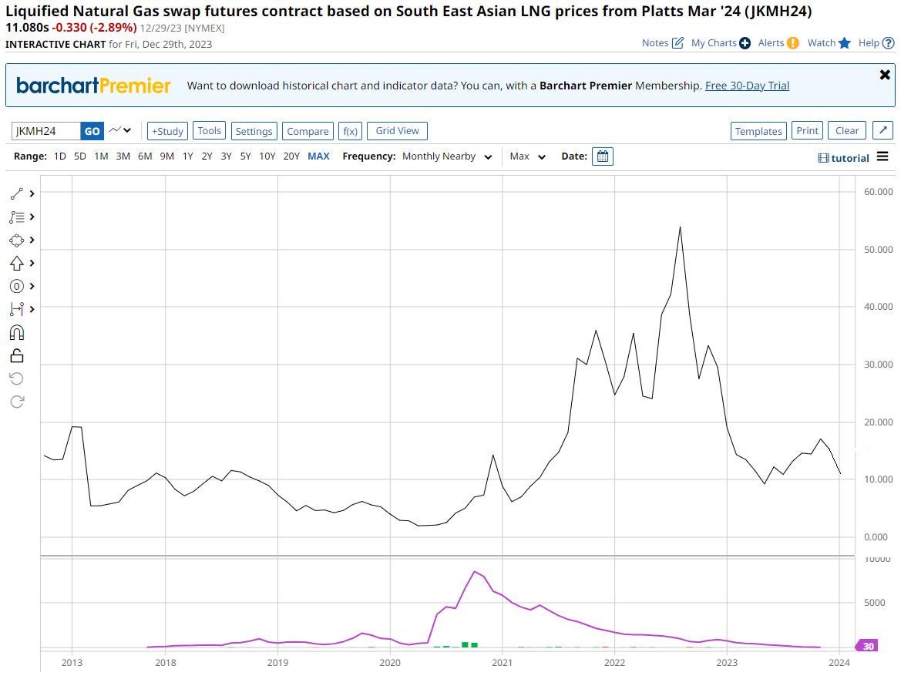Expand the Max period dropdown
Viewport: 911px width, 686px height.
click(528, 156)
